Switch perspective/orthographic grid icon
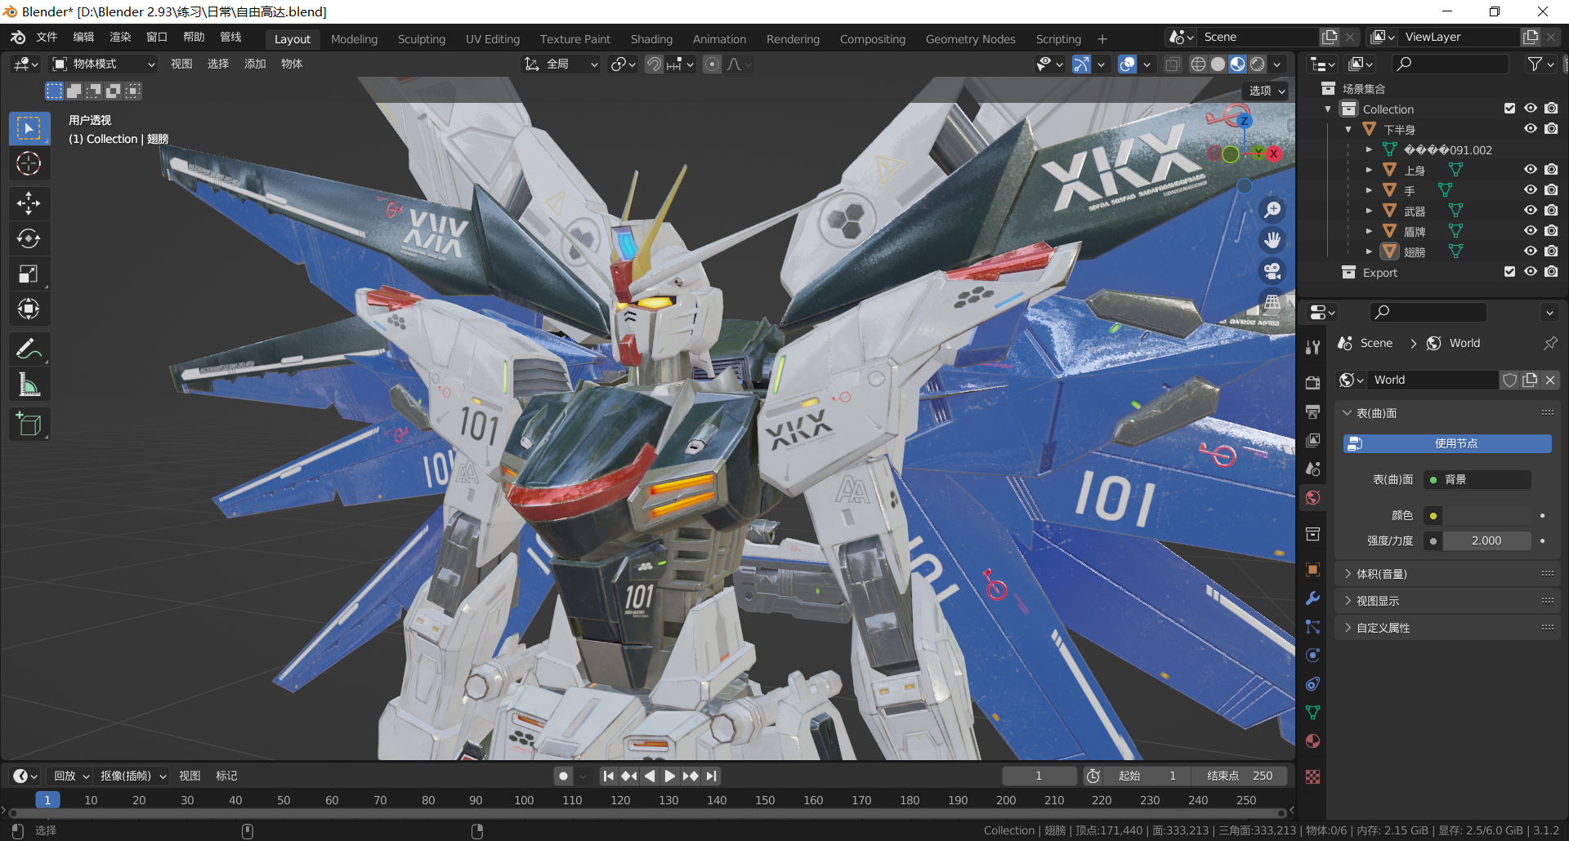 pyautogui.click(x=1272, y=302)
